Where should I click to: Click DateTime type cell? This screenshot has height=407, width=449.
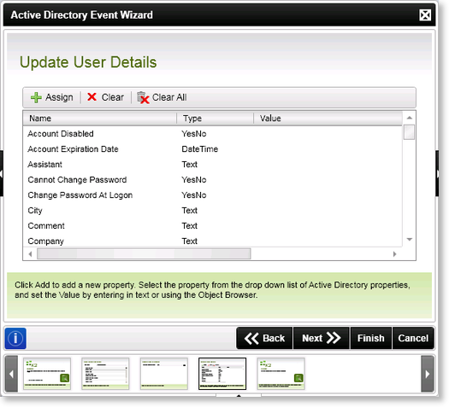point(200,149)
